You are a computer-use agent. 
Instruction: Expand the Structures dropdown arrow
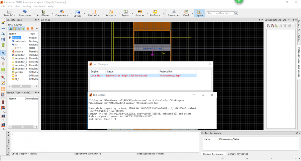(34, 14)
